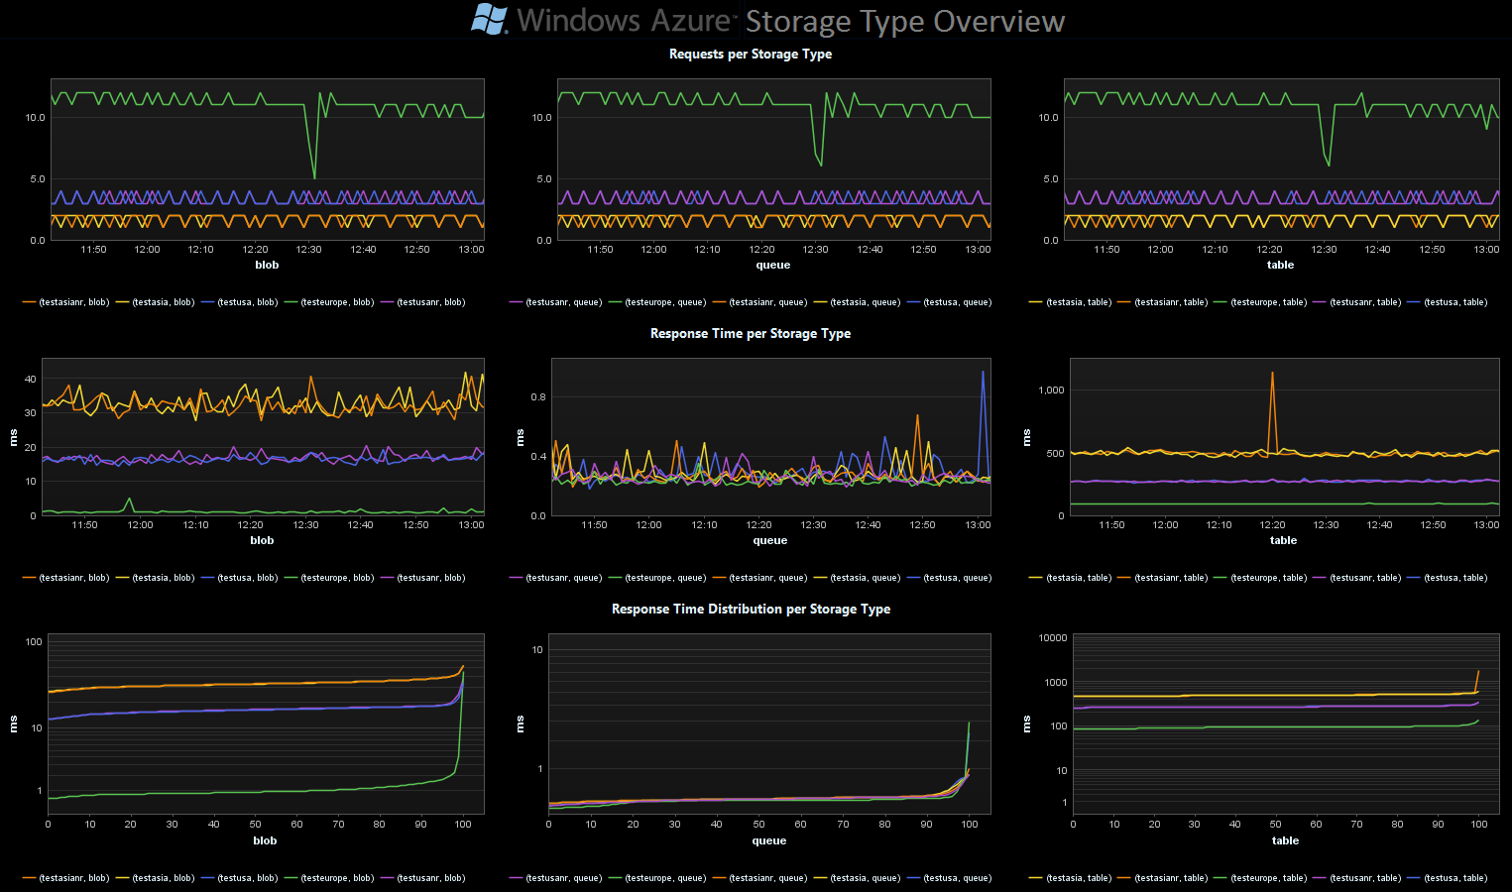Click (testusanr, table) legend under response time chart
This screenshot has height=892, width=1512.
coord(1357,578)
